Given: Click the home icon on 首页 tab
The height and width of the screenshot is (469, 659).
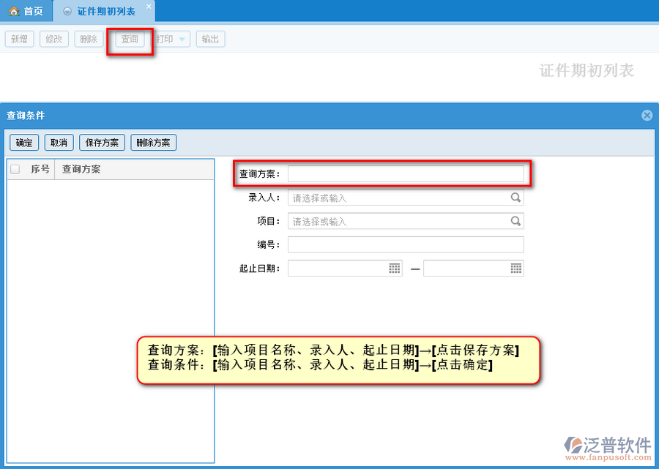Looking at the screenshot, I should (15, 11).
